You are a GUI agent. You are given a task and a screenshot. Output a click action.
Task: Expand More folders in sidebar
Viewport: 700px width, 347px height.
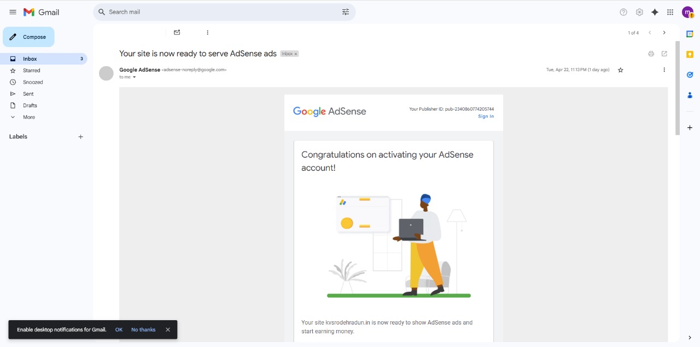click(44, 117)
